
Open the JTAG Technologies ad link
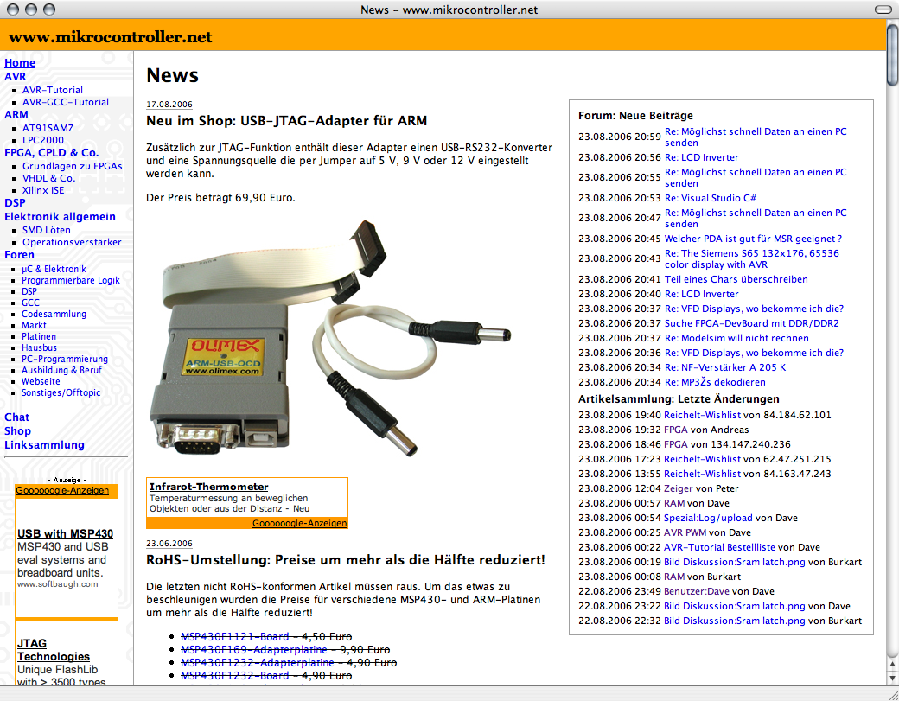click(x=54, y=650)
